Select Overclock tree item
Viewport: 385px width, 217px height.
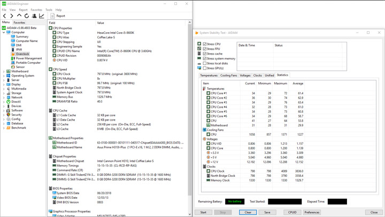point(22,54)
